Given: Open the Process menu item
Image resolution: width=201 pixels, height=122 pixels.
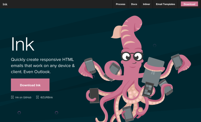Looking at the screenshot, I should 121,4.
